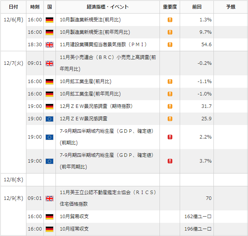
Task: Click time 09:01 in the 12/7 row
Action: pyautogui.click(x=35, y=63)
